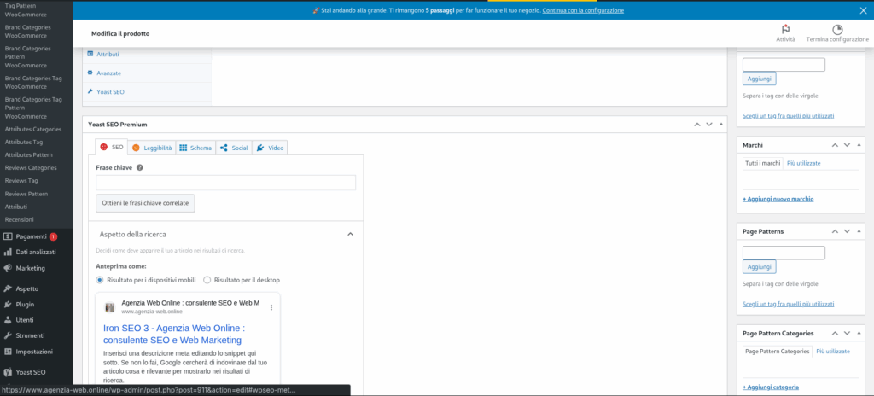Image resolution: width=874 pixels, height=396 pixels.
Task: Toggle the Yoast SEO Premium panel collapse
Action: tap(721, 125)
